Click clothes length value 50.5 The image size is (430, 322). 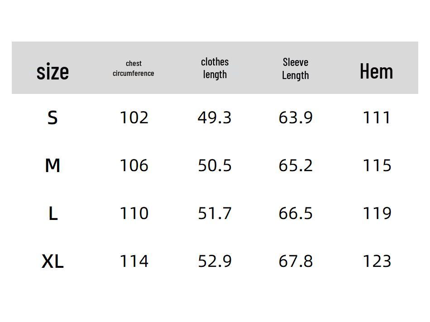click(215, 166)
